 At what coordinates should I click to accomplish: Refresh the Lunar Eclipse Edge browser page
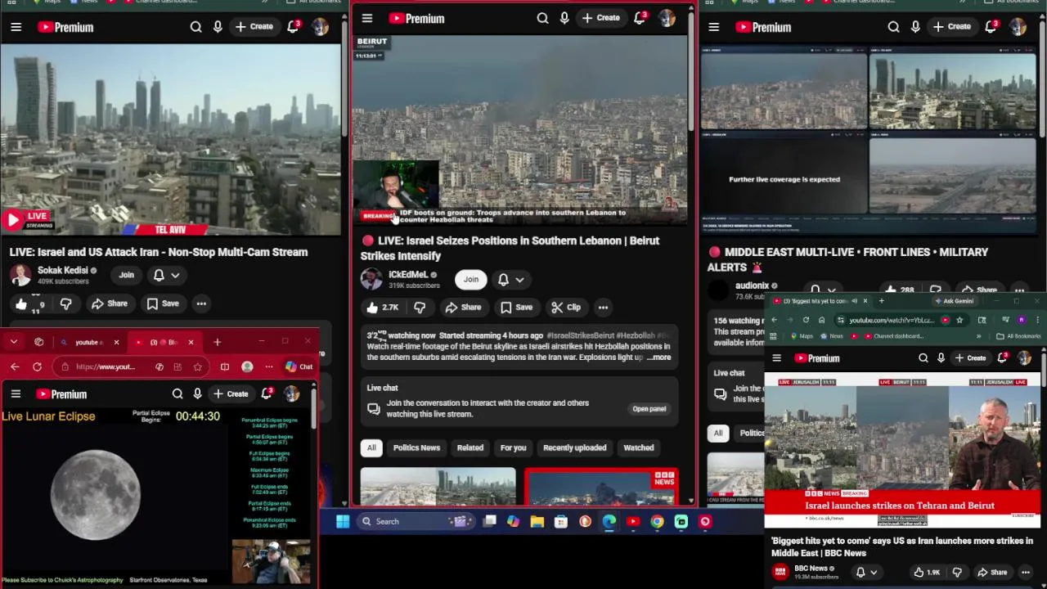pyautogui.click(x=37, y=366)
